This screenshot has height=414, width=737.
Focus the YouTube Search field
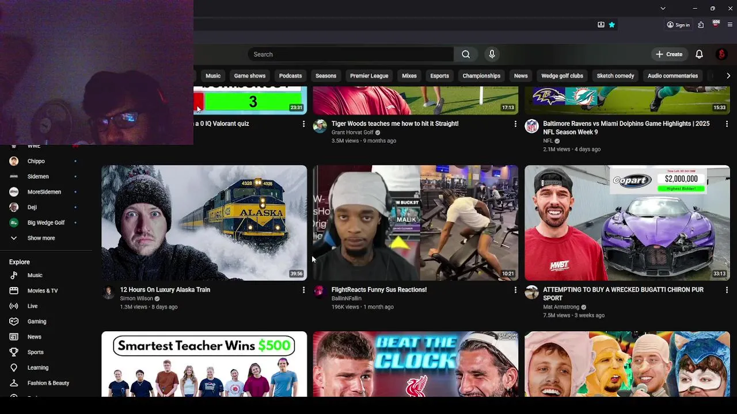[351, 54]
